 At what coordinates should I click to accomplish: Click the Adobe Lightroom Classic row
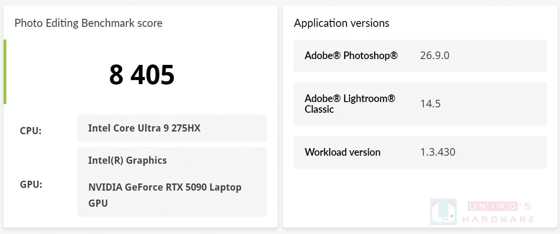420,104
